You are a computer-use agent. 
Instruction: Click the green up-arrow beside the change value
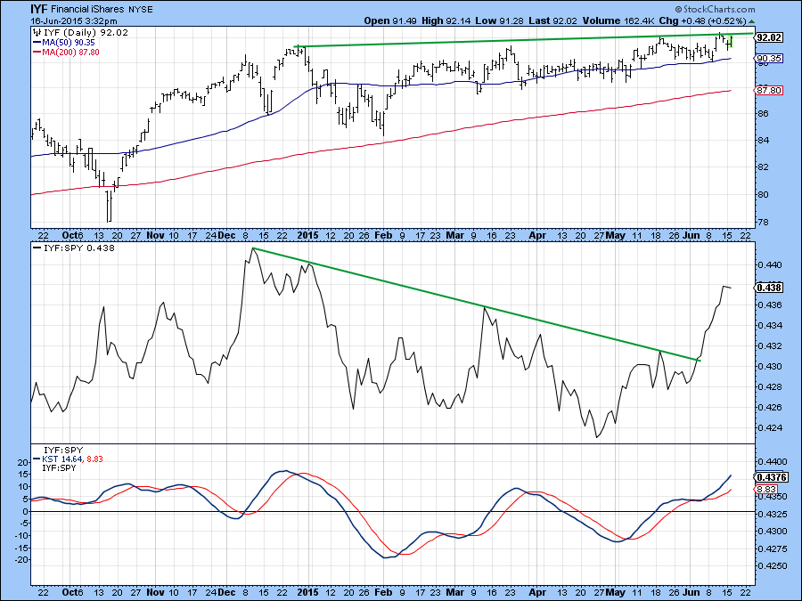751,21
